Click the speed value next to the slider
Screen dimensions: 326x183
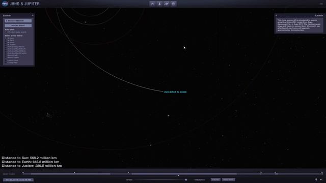pyautogui.click(x=199, y=180)
